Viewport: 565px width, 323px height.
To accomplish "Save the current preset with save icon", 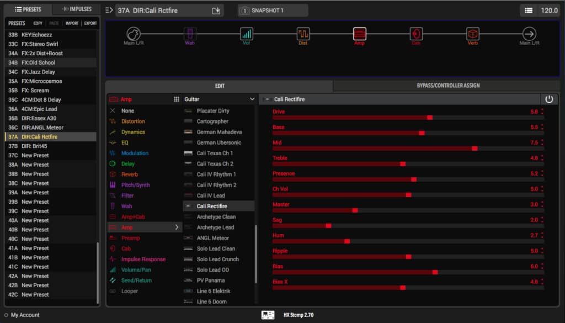I will (216, 10).
